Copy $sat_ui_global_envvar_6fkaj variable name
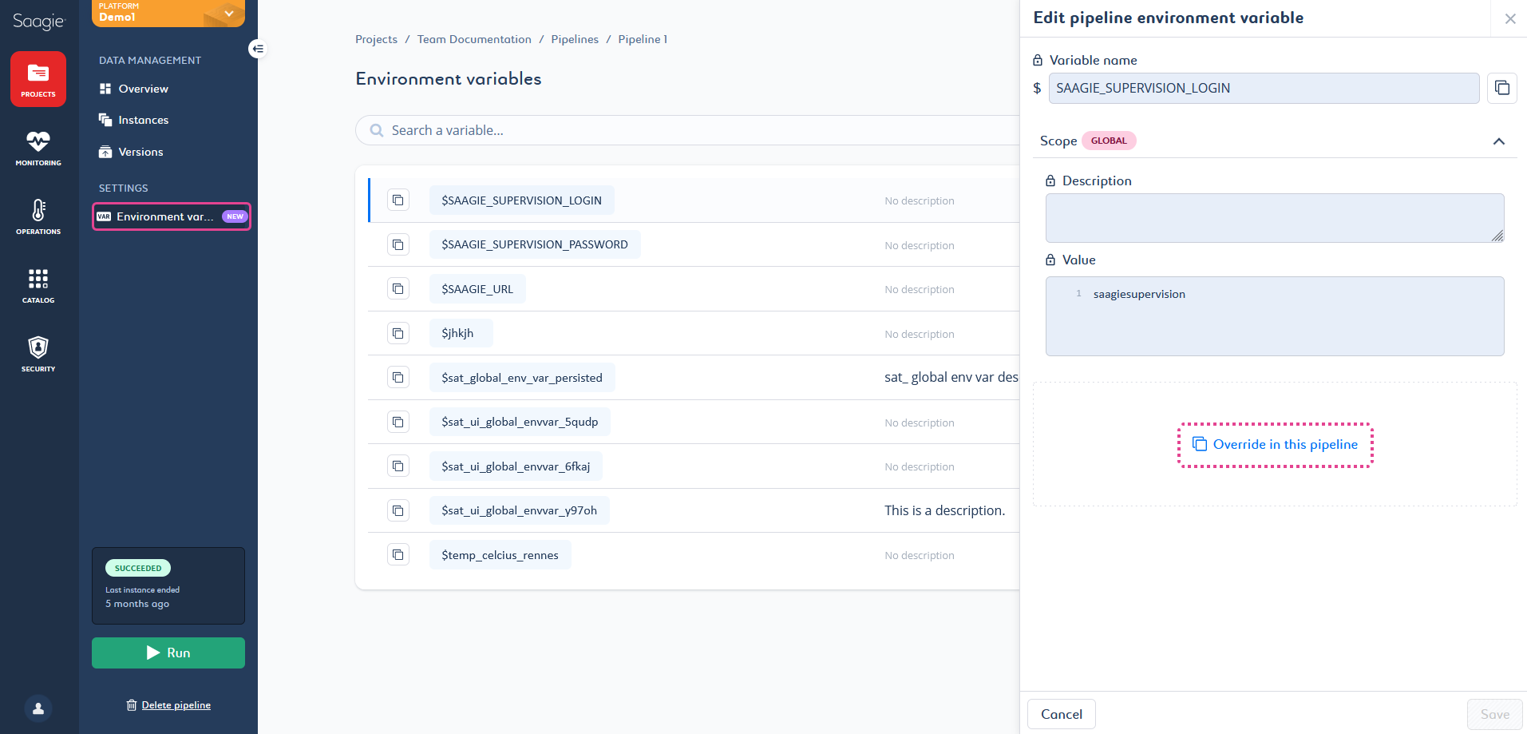The height and width of the screenshot is (734, 1527). point(398,466)
